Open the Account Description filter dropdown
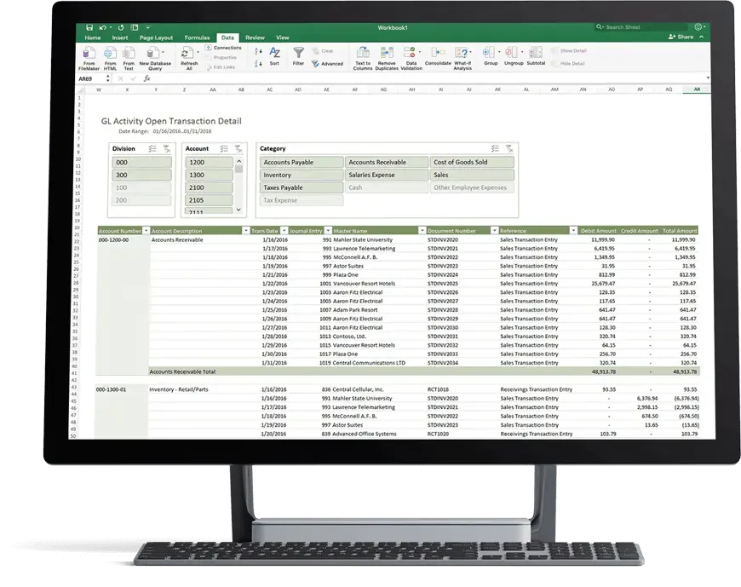Image resolution: width=741 pixels, height=587 pixels. click(x=246, y=231)
